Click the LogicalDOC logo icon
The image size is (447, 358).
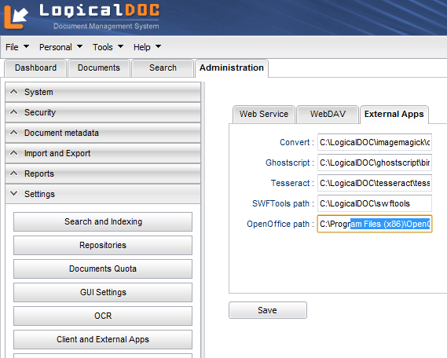click(x=16, y=17)
